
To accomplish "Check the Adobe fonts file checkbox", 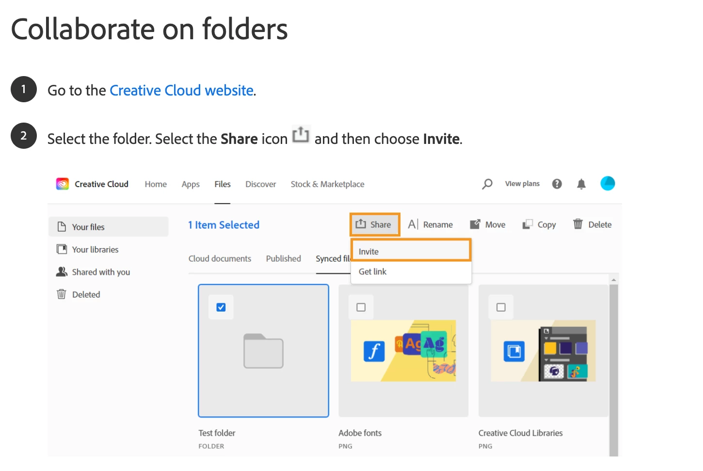I will click(x=361, y=307).
